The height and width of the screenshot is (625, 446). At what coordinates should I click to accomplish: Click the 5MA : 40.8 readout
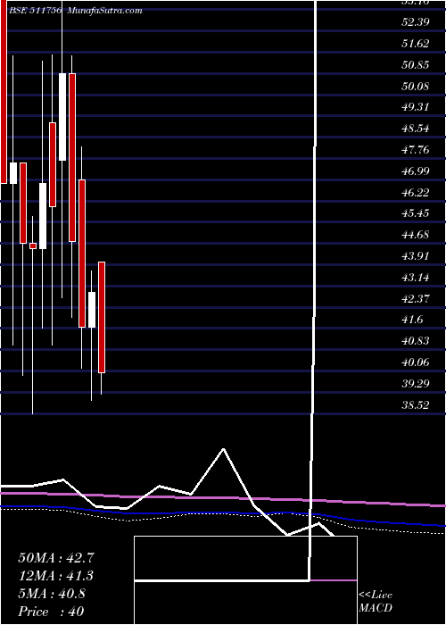52,594
